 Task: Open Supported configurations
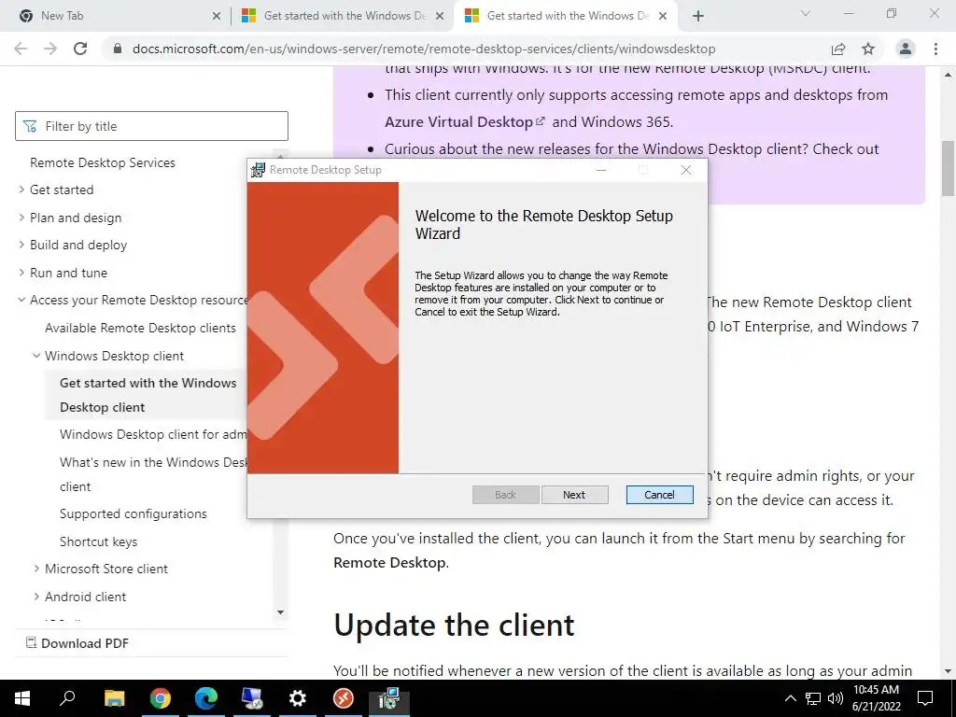133,514
